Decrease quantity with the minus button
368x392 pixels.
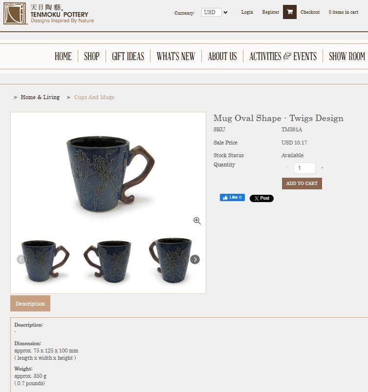tap(287, 168)
